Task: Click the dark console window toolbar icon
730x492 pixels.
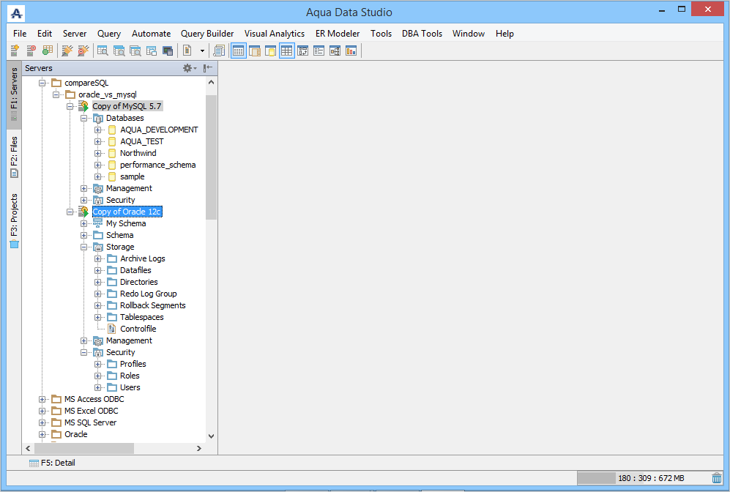Action: click(168, 51)
